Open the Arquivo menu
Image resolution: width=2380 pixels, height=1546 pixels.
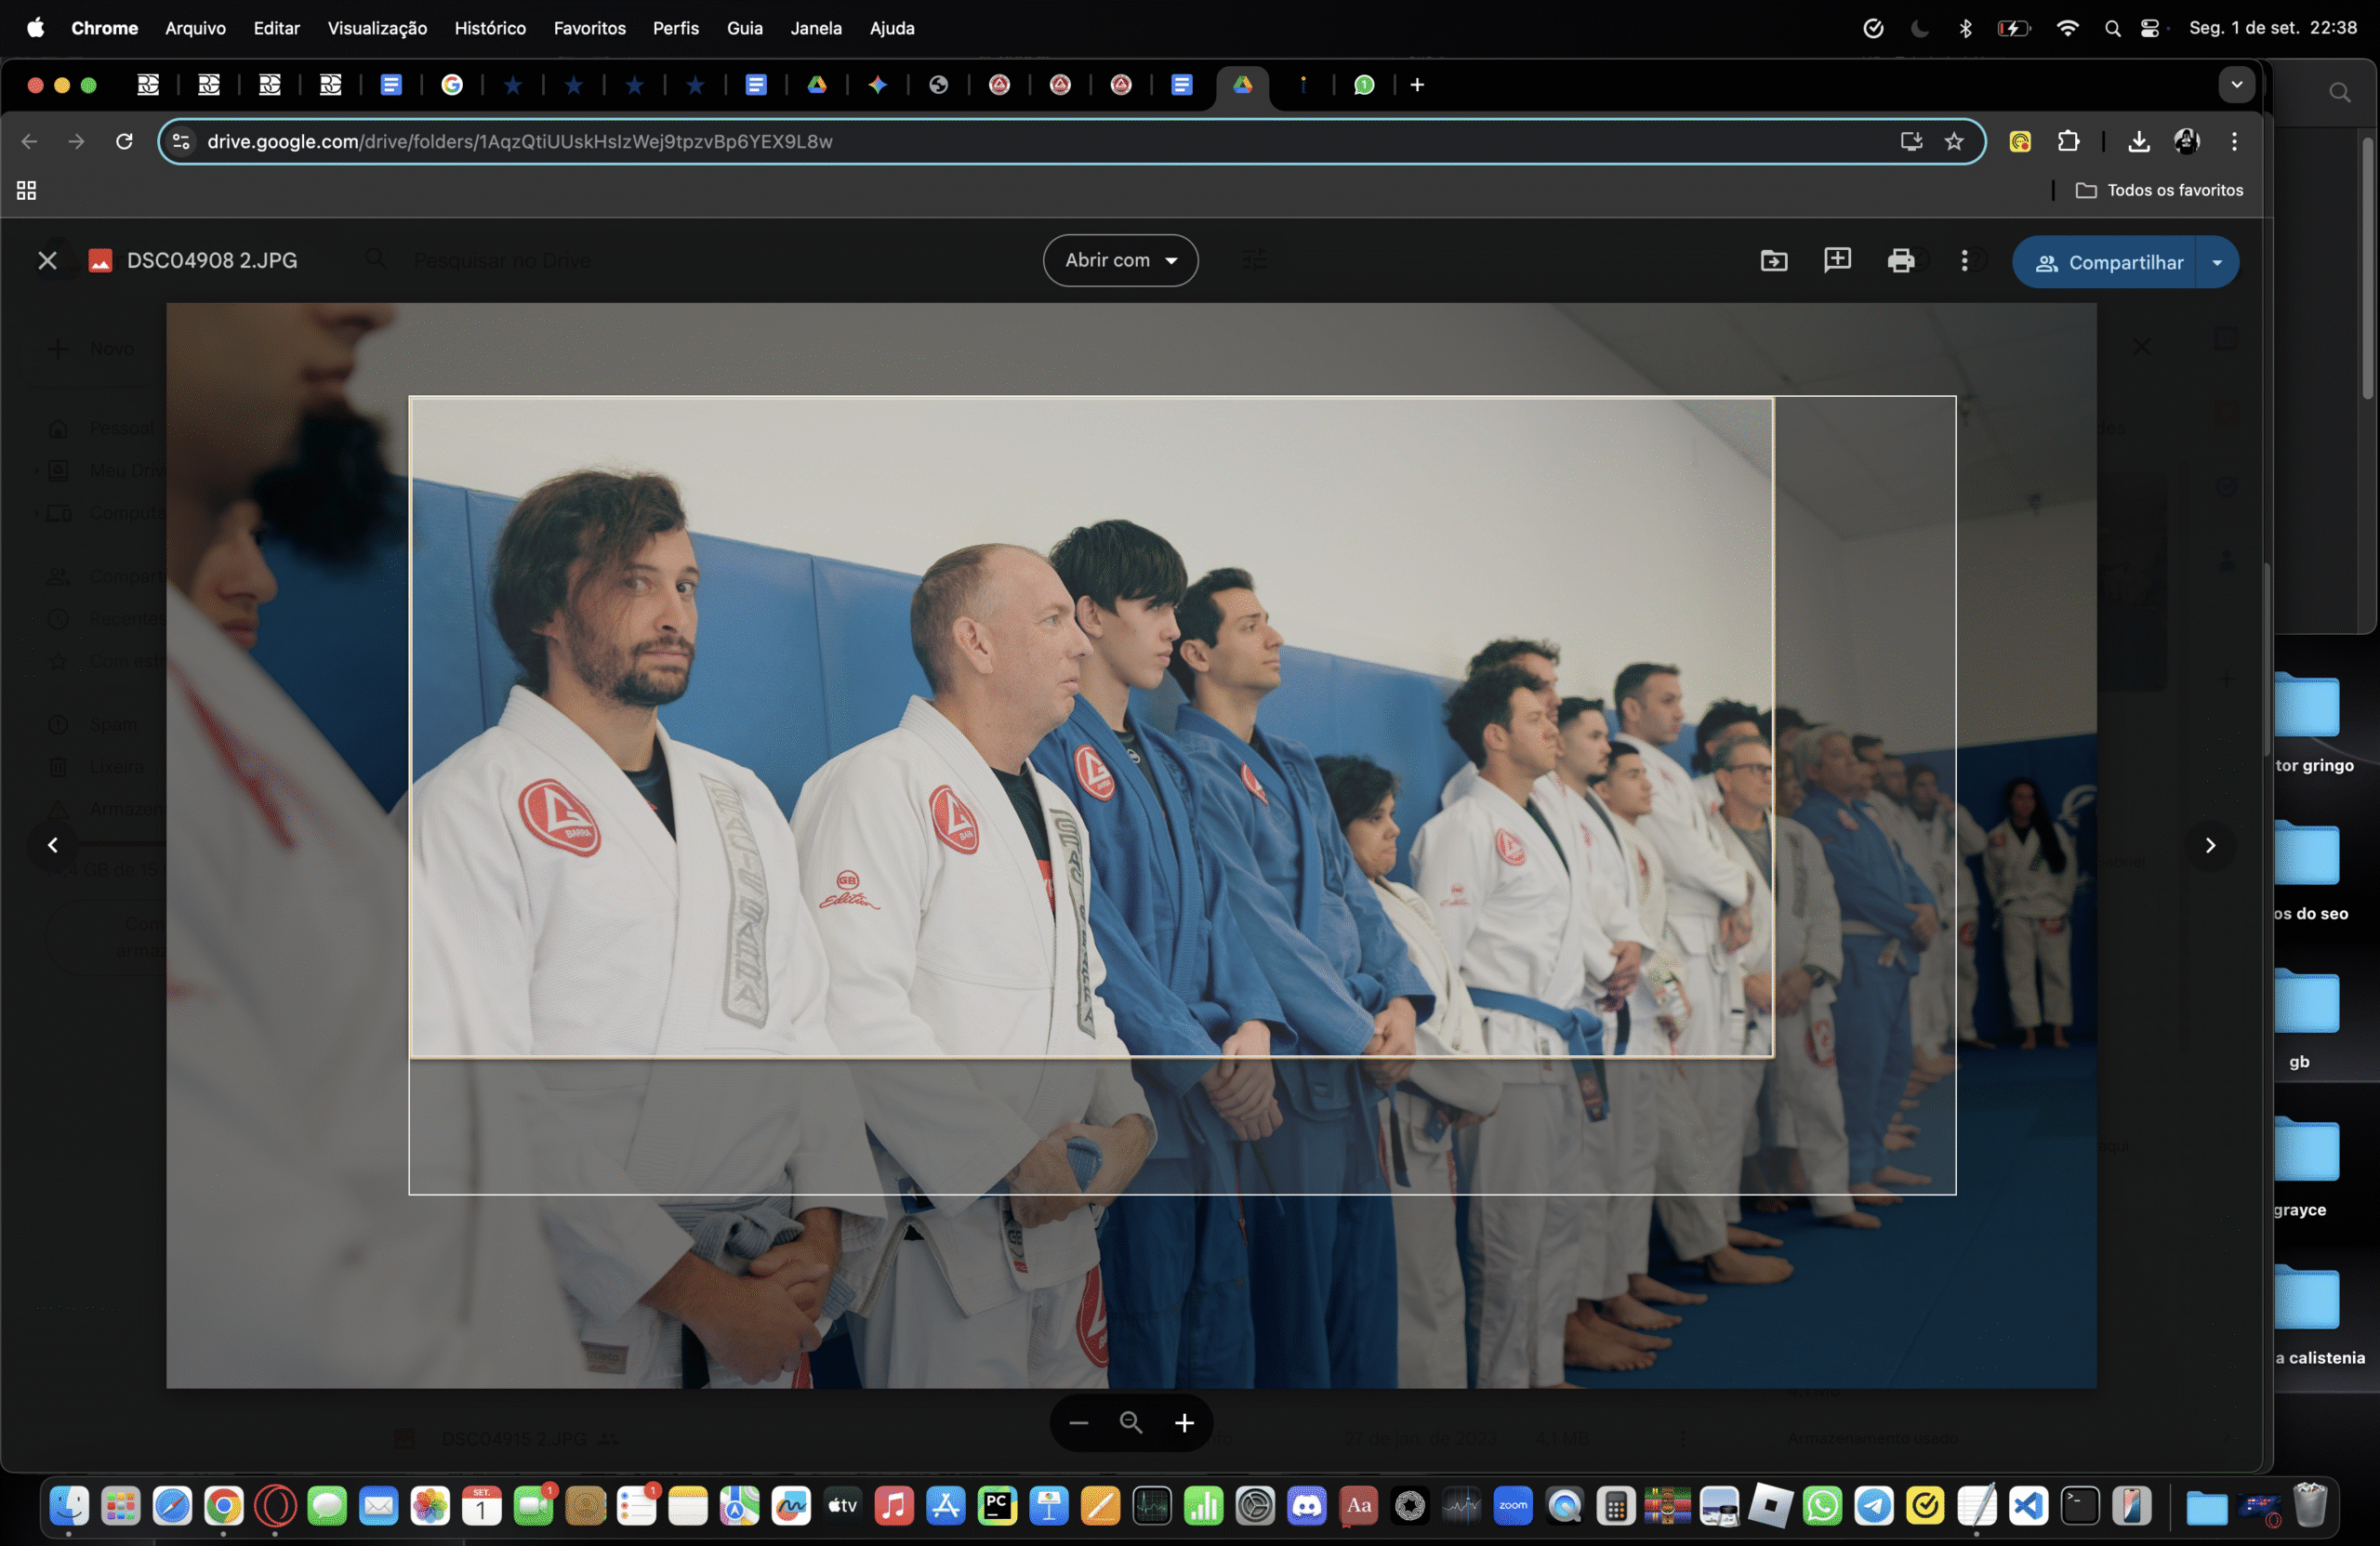195,28
